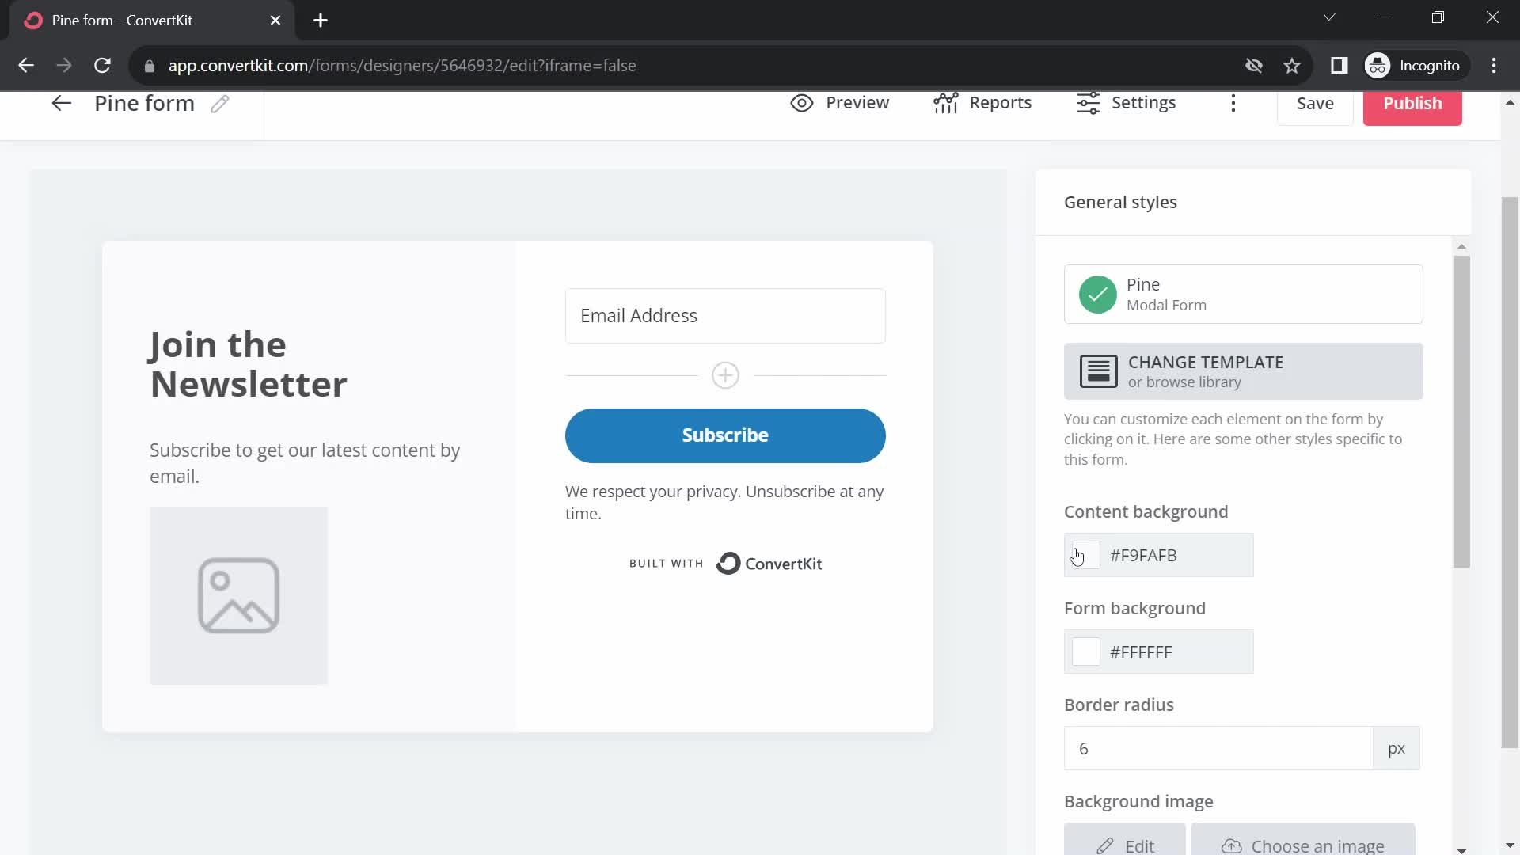Click the form background color swatch #FFFFFF
1520x855 pixels.
(1085, 652)
